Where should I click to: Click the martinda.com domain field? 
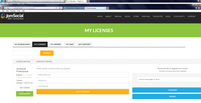(x=83, y=86)
